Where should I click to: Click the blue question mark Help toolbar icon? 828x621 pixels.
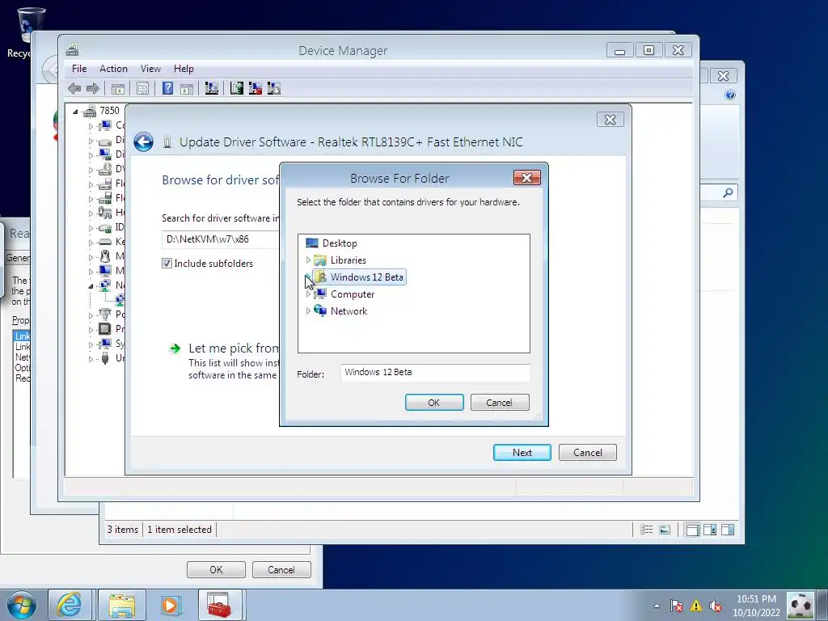click(x=168, y=88)
